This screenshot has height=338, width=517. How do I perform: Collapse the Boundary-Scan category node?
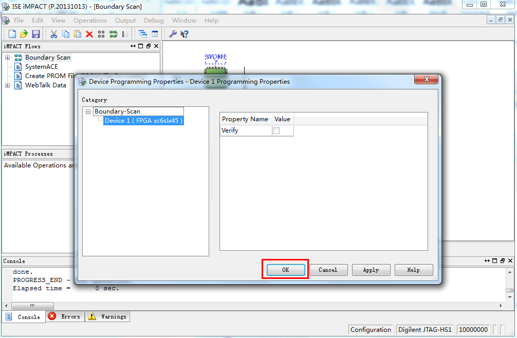tap(88, 111)
